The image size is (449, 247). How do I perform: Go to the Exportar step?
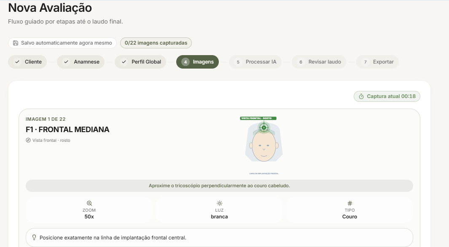[x=377, y=62]
